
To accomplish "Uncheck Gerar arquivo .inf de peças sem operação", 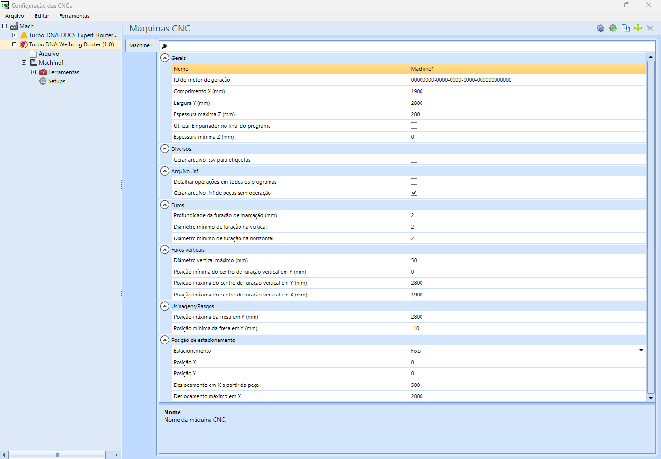I will (414, 193).
